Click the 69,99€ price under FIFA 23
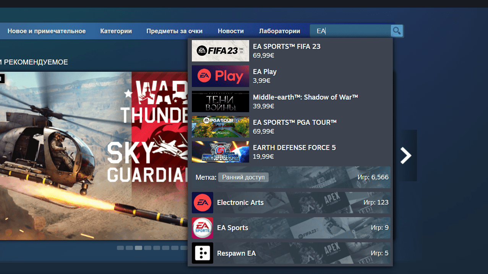This screenshot has width=488, height=274. pyautogui.click(x=264, y=55)
